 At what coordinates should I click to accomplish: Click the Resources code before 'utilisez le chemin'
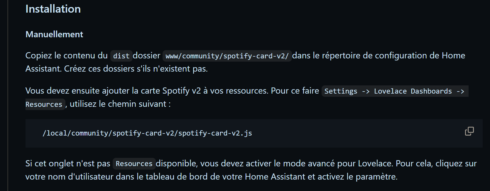(44, 104)
